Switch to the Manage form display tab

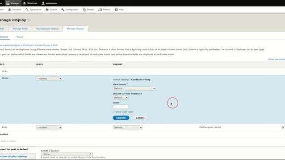48,28
